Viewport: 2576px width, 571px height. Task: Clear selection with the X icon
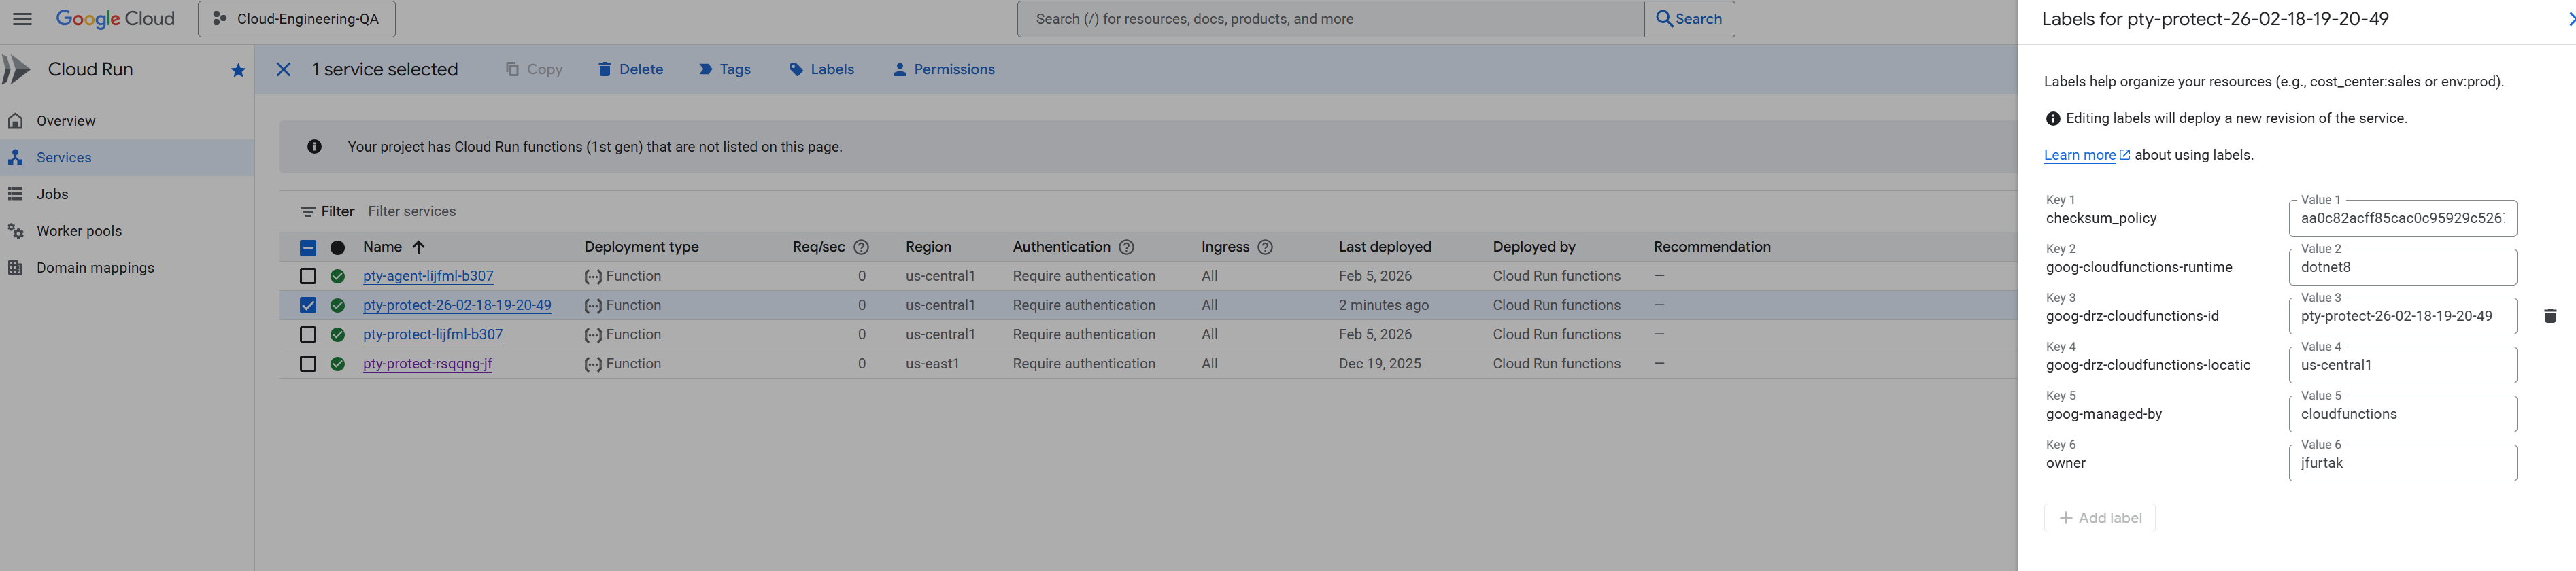pos(284,69)
